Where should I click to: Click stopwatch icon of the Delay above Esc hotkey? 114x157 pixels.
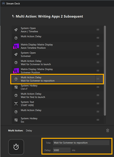[16, 112]
